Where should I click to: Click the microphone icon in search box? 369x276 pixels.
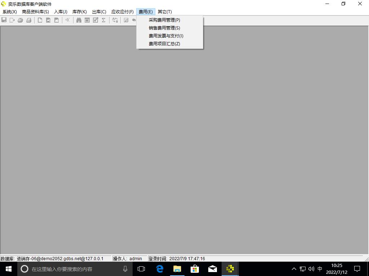pyautogui.click(x=125, y=269)
